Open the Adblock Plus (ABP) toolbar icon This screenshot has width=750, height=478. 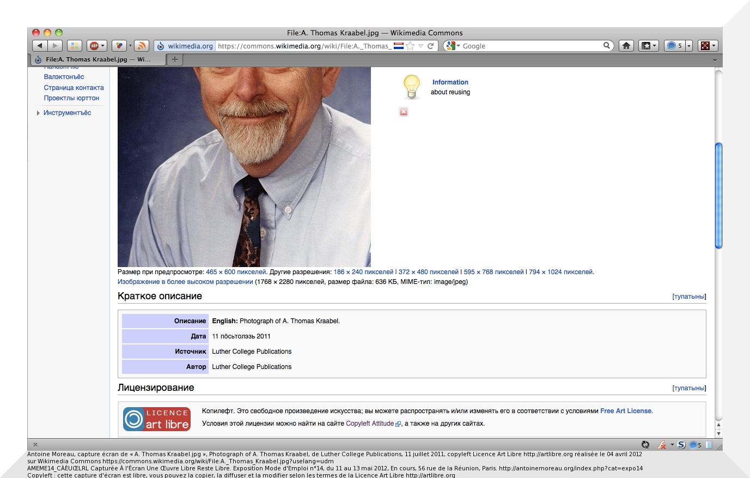tap(94, 46)
